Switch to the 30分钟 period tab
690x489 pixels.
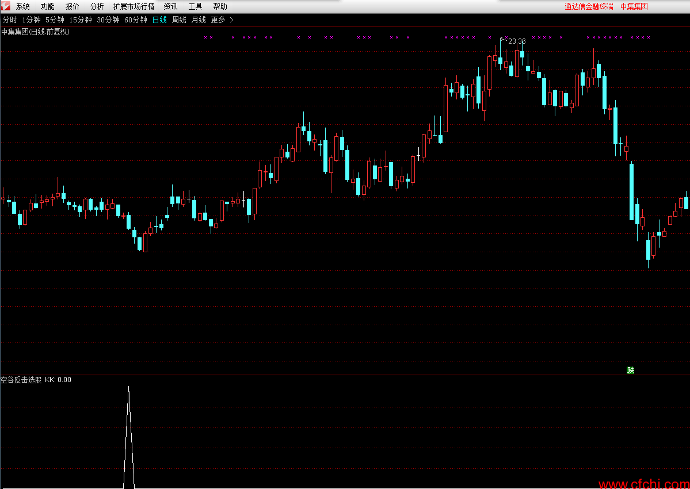[x=108, y=20]
